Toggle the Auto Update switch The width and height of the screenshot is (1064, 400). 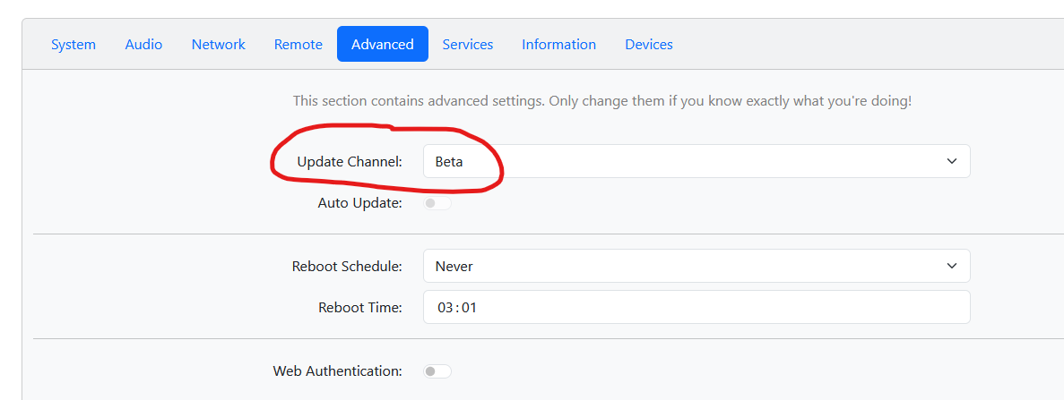[x=437, y=203]
